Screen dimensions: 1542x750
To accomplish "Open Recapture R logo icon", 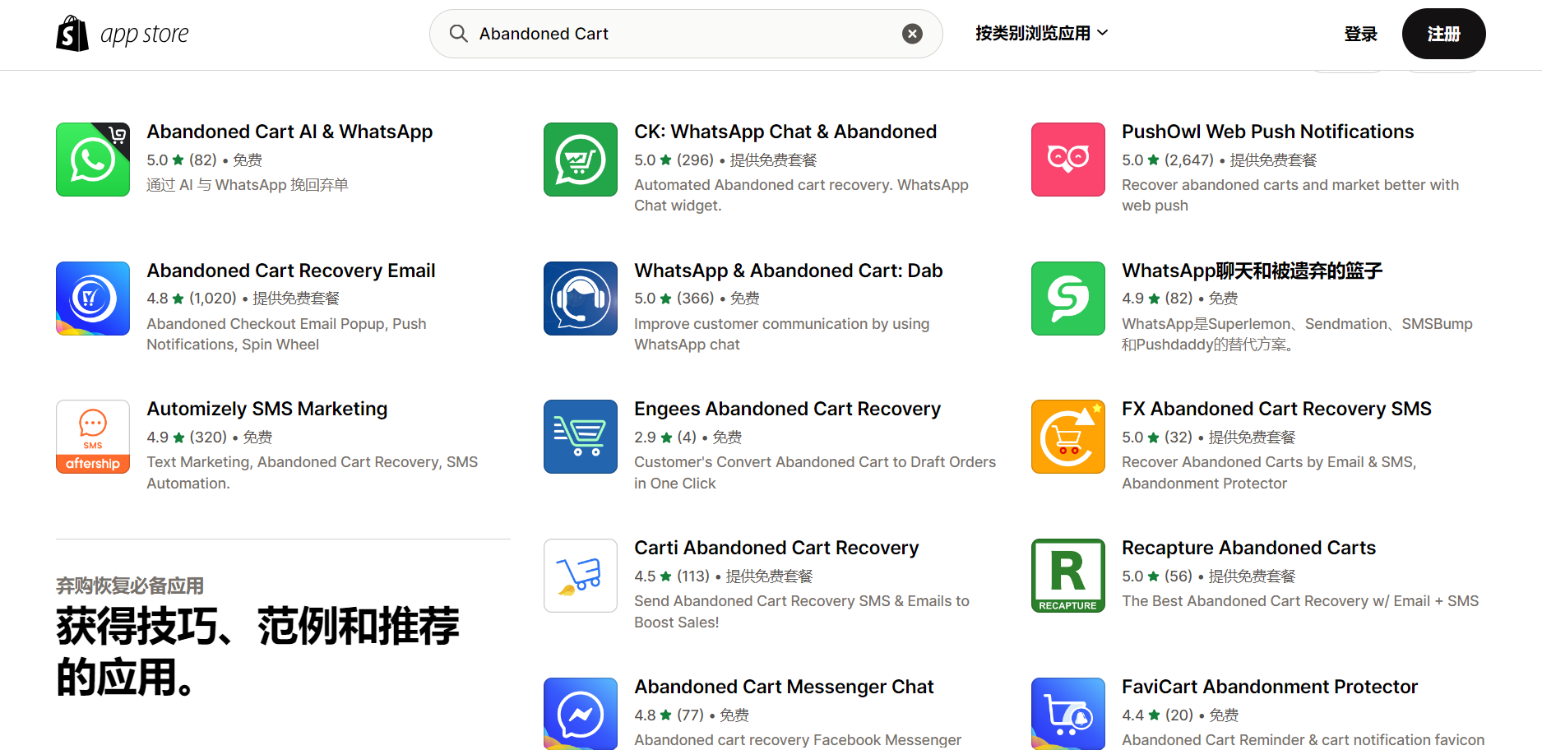I will pos(1068,576).
